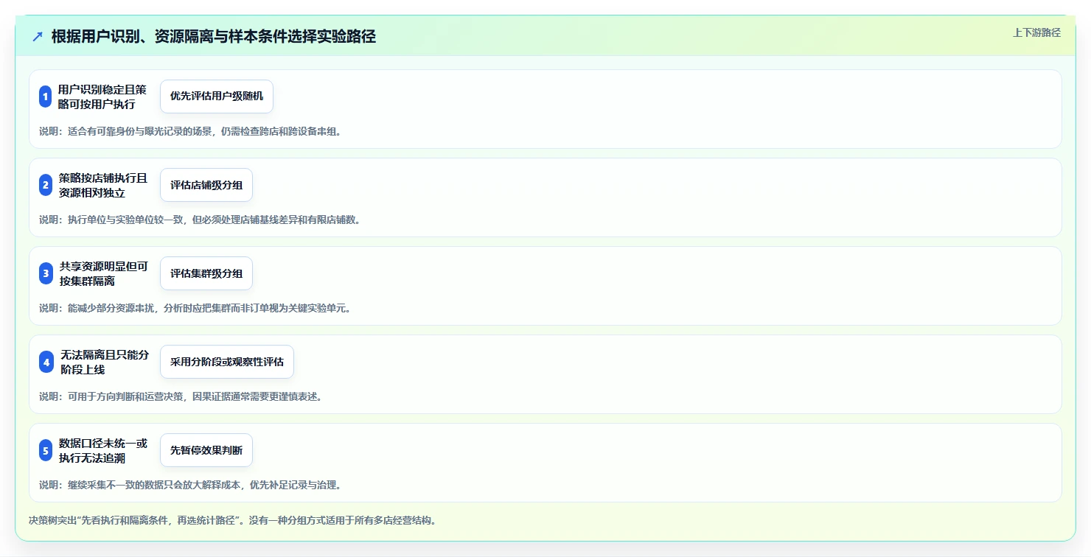Screen dimensions: 1091x557
Task: Select the 评估集群级分组 button
Action: tap(206, 273)
